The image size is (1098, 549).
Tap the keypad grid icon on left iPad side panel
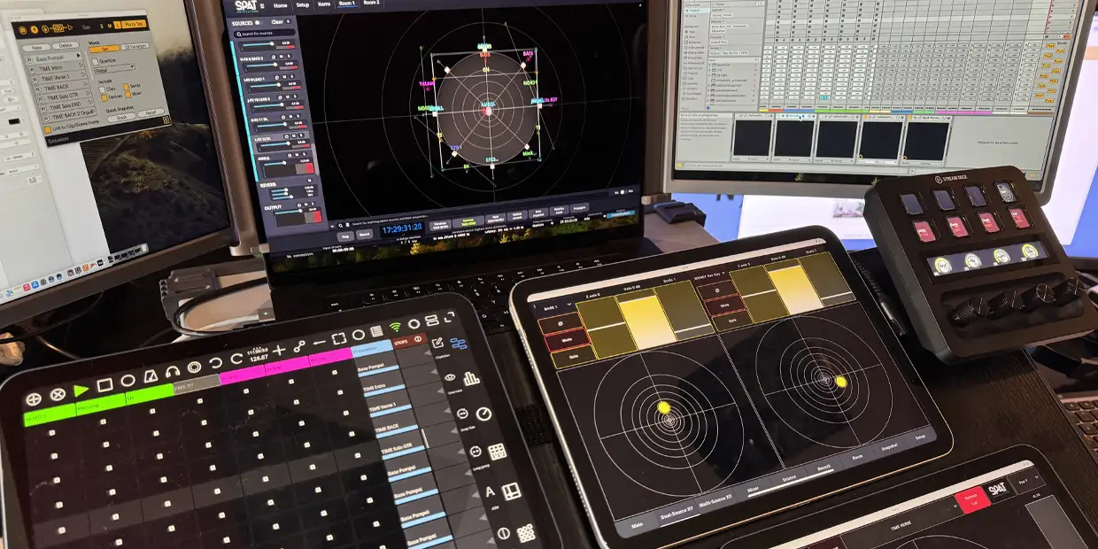(497, 452)
